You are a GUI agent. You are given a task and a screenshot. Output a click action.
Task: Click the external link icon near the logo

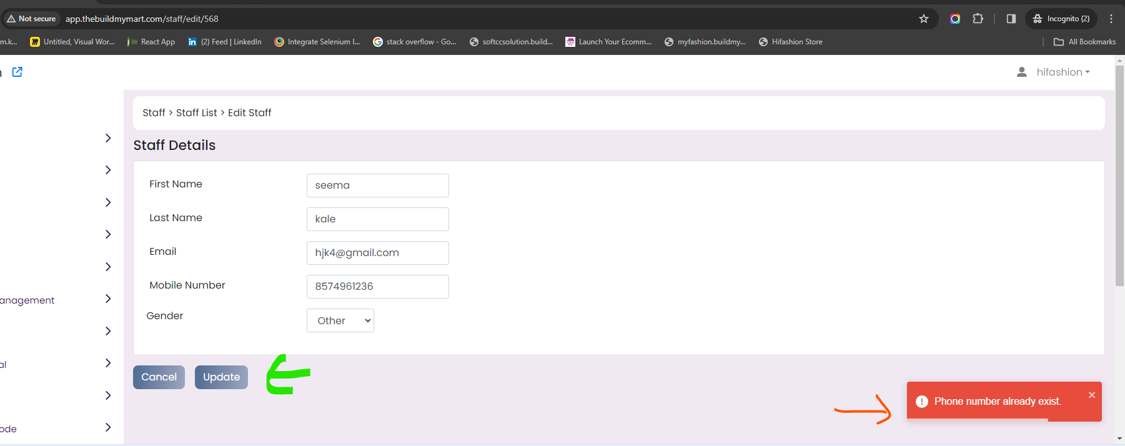click(17, 72)
